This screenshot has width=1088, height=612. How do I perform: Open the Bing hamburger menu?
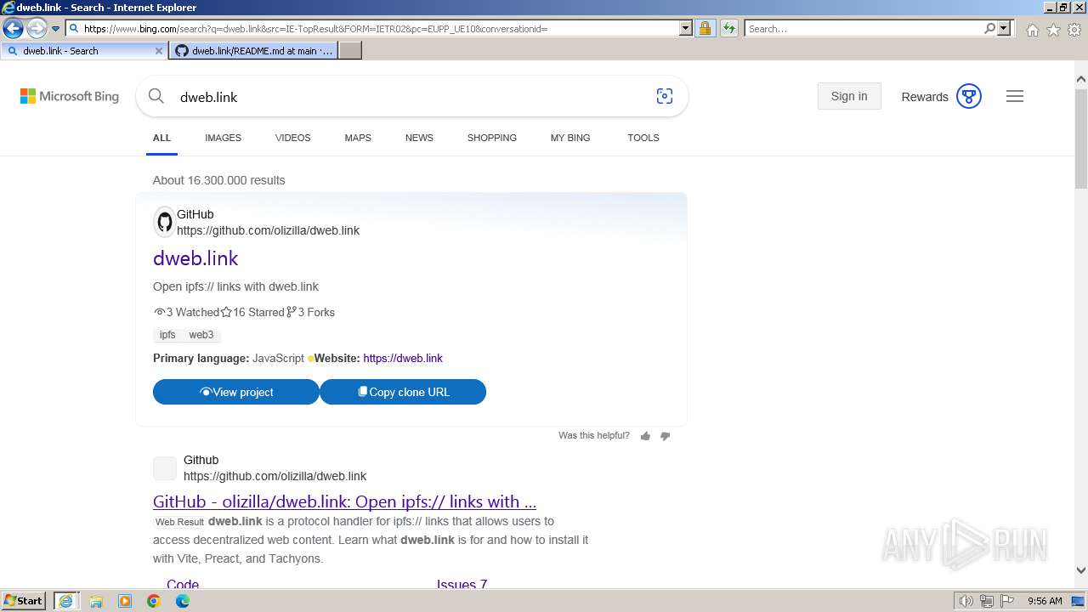[x=1015, y=96]
